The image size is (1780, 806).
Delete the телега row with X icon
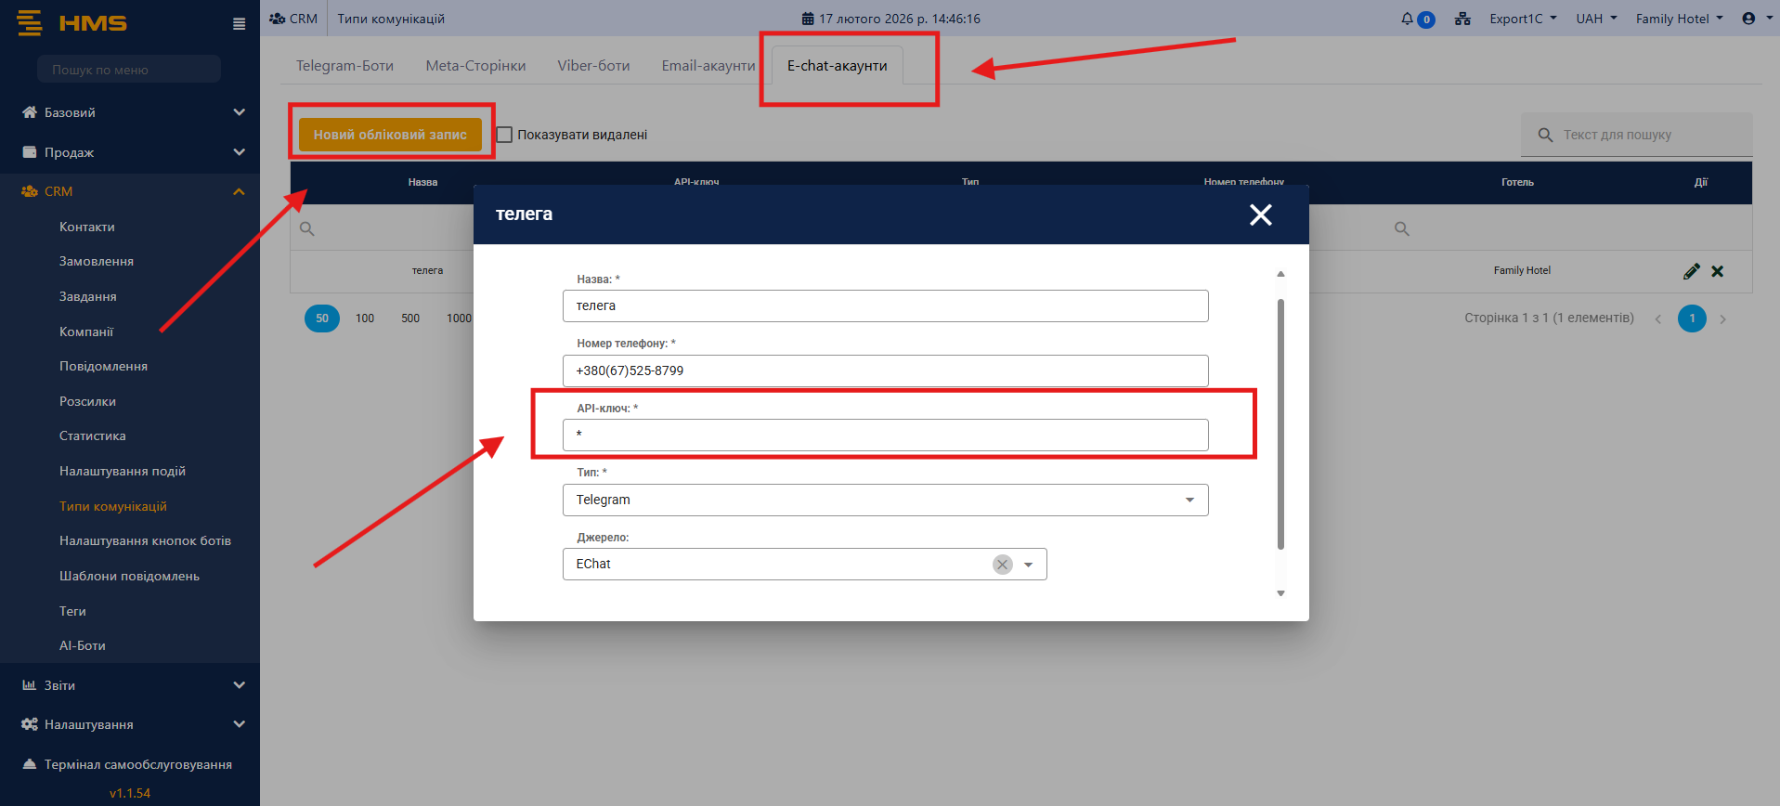[1717, 271]
